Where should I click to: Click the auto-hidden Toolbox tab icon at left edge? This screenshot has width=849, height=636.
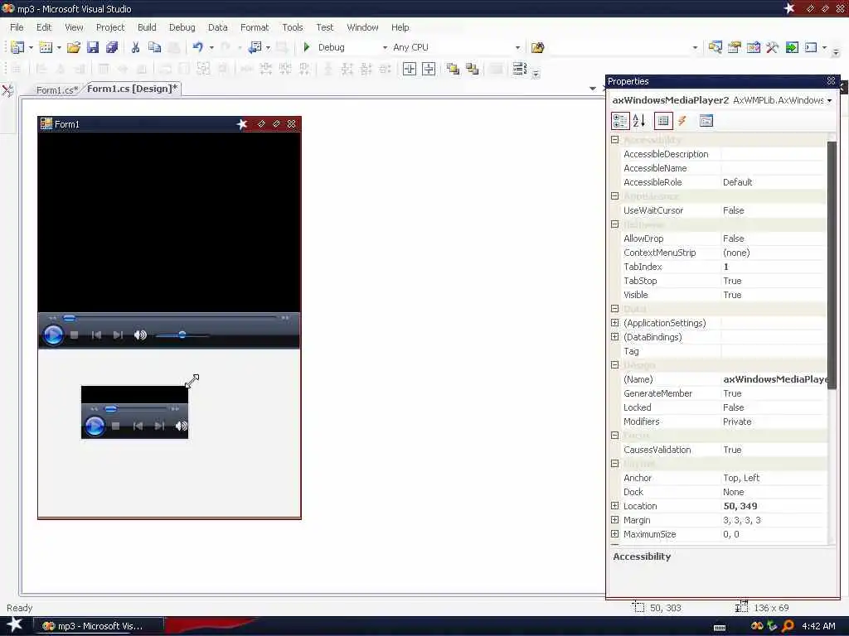pos(7,90)
